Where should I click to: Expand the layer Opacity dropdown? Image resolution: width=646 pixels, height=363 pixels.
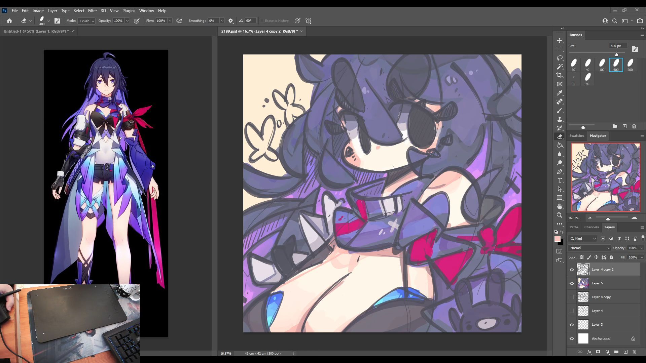click(x=642, y=248)
